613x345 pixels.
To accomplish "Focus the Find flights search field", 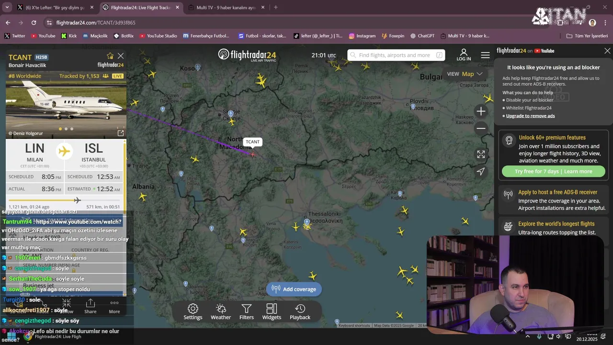I will (396, 55).
